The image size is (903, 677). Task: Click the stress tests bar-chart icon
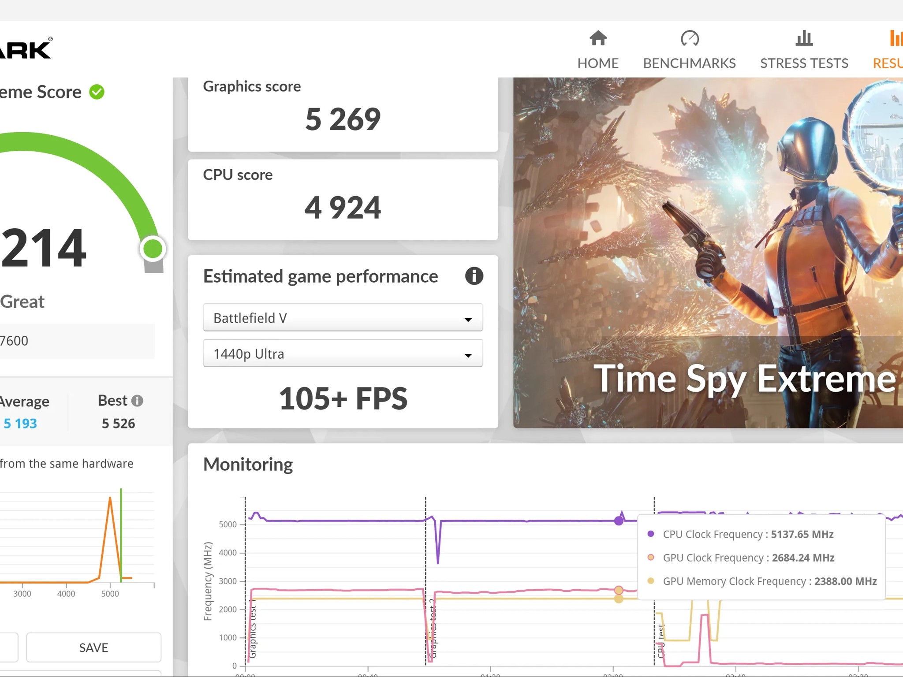tap(804, 38)
